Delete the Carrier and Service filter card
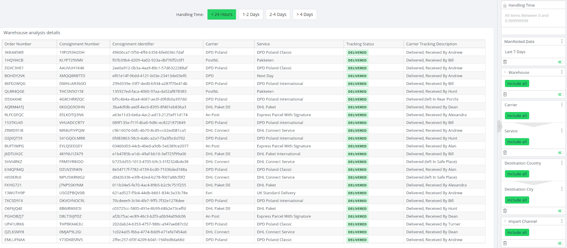The image size is (567, 248). click(x=505, y=153)
